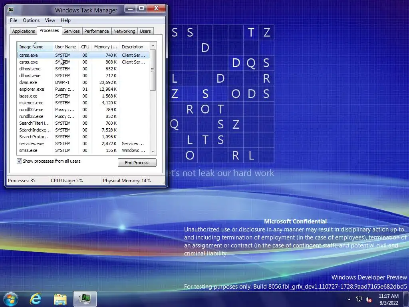Image resolution: width=409 pixels, height=307 pixels.
Task: Click Task Manager title bar icon
Action: (x=11, y=10)
